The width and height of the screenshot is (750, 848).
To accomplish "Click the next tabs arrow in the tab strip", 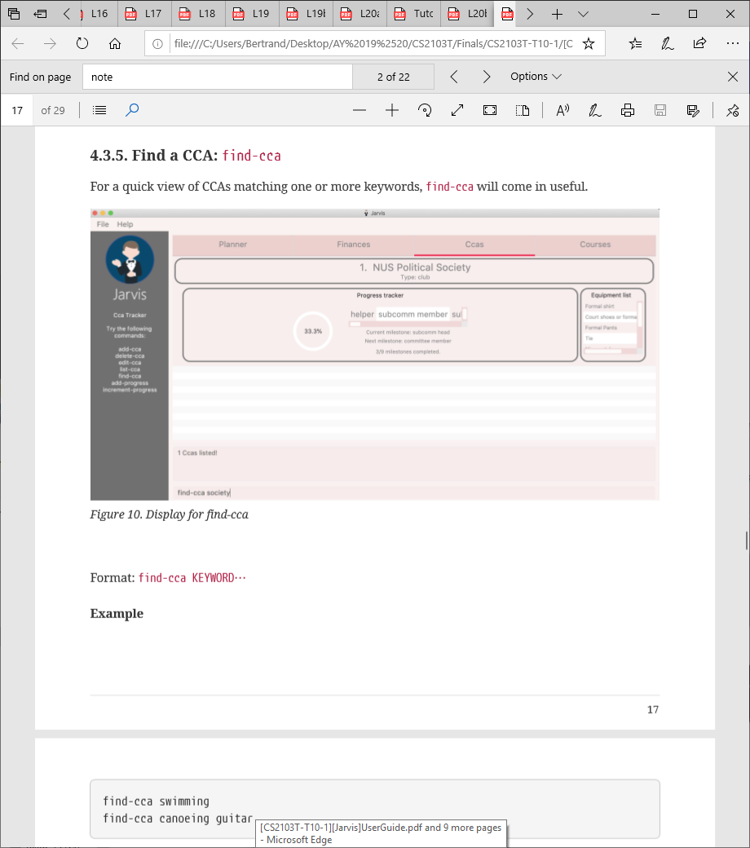I will [530, 14].
